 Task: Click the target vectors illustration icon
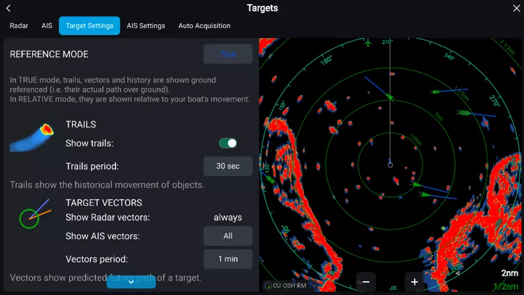(x=35, y=214)
